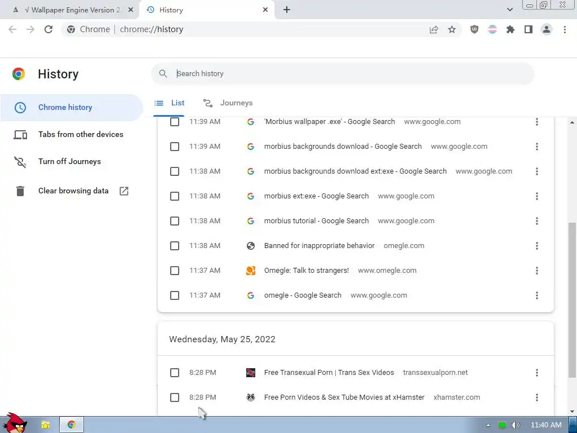577x433 pixels.
Task: Open actions menu for Banned for inappropriate behavior
Action: [x=537, y=246]
